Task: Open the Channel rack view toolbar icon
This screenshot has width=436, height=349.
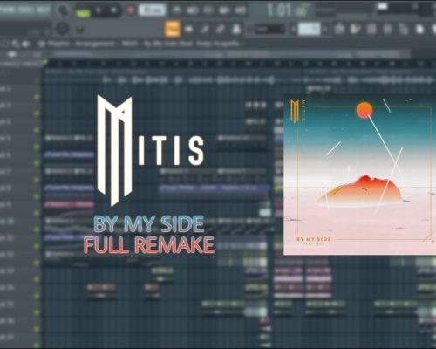Action: 371,29
